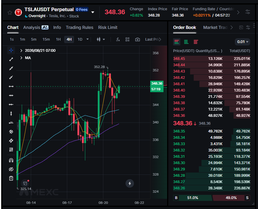
Task: Open the indicators fx icon
Action: 118,39
